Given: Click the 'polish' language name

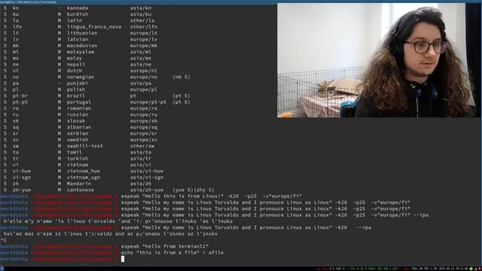Looking at the screenshot, I should click(76, 90).
